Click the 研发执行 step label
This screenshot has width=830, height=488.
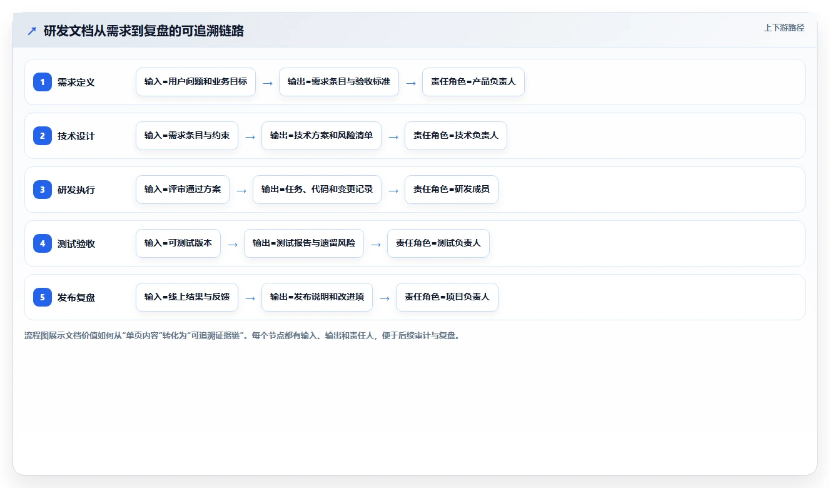click(x=76, y=190)
